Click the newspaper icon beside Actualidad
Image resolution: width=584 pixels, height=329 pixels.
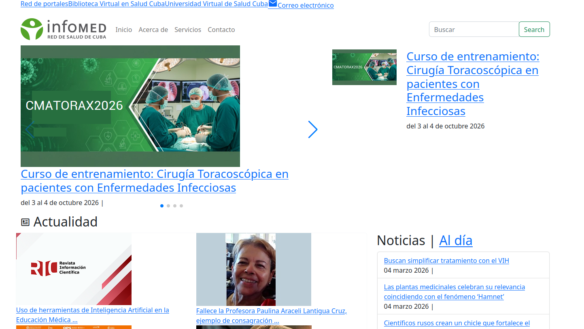click(x=25, y=222)
